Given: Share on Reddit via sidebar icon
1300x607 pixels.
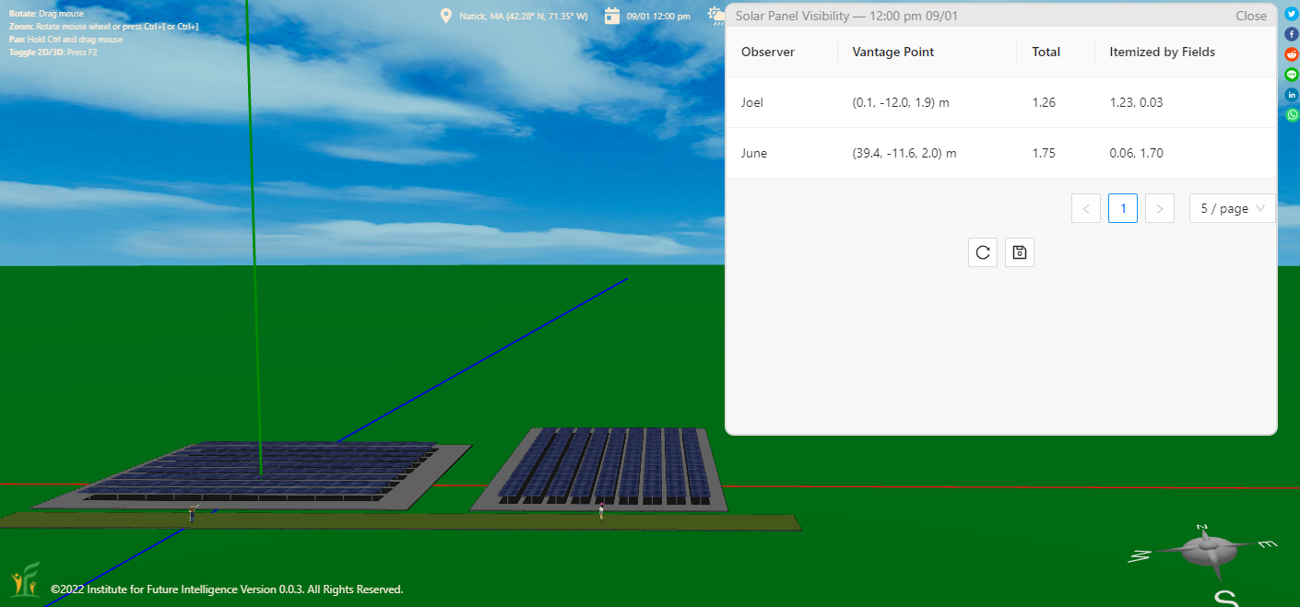Looking at the screenshot, I should pyautogui.click(x=1292, y=54).
